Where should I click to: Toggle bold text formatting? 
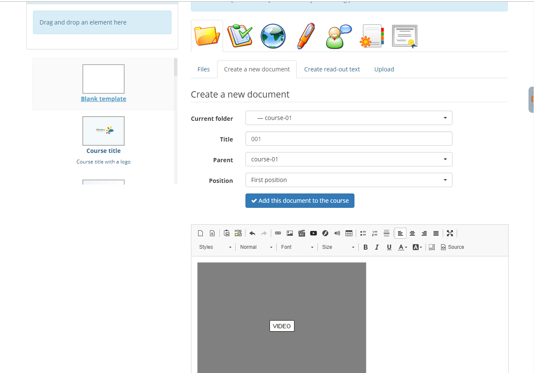coord(365,247)
